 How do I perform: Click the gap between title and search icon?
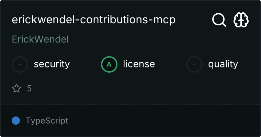[194, 20]
